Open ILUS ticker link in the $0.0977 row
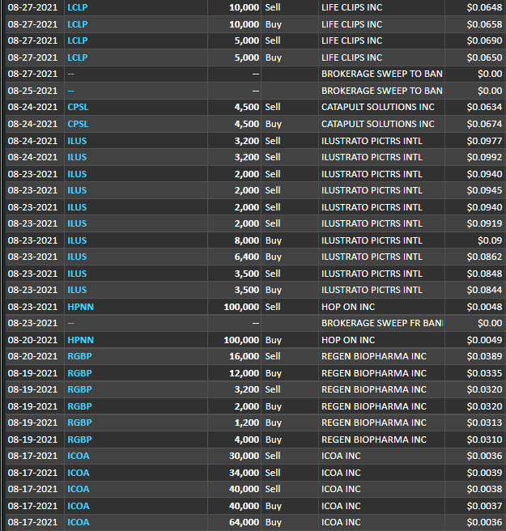 pyautogui.click(x=77, y=141)
